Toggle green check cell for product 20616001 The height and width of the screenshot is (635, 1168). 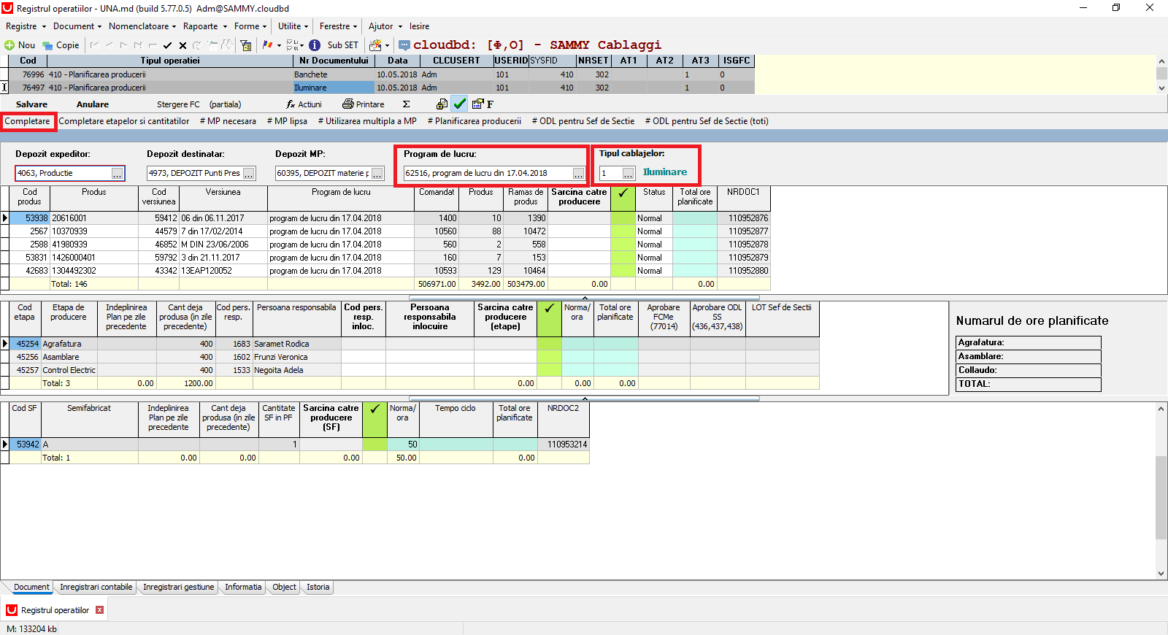(x=623, y=218)
